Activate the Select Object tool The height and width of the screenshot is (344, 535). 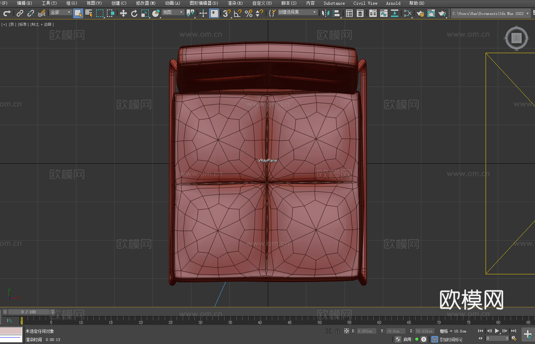pyautogui.click(x=78, y=13)
